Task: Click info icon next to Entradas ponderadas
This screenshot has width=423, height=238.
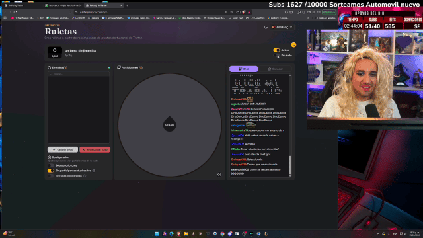Action: coord(85,176)
